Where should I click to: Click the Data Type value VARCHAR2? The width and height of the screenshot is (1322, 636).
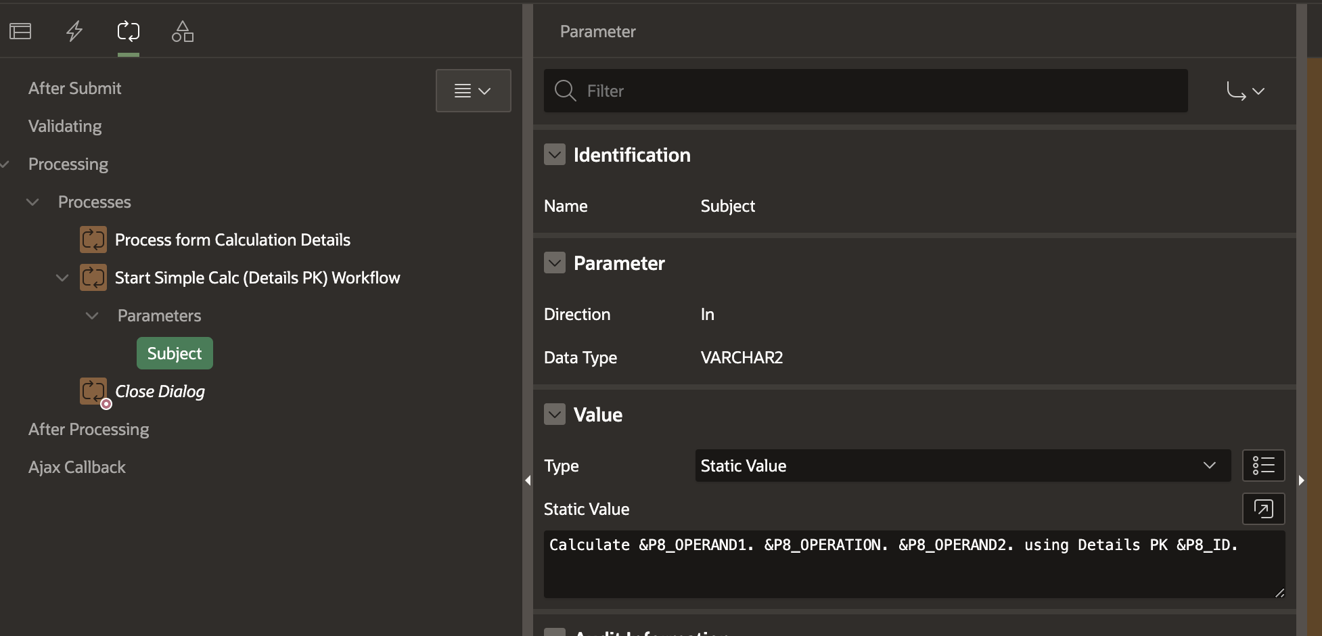[x=742, y=358]
